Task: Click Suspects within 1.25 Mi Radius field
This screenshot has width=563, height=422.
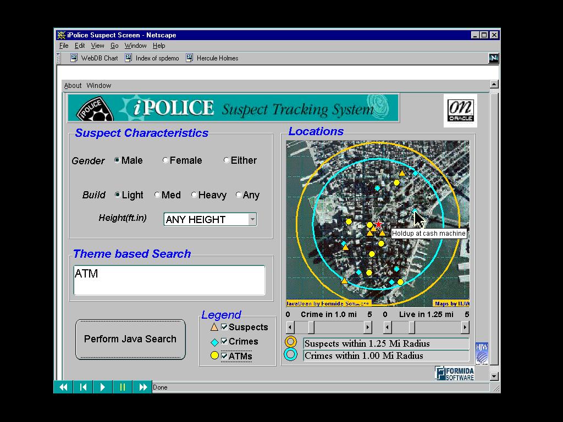Action: click(x=386, y=343)
